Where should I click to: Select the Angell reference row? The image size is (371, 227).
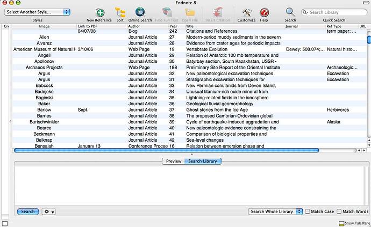click(189, 55)
